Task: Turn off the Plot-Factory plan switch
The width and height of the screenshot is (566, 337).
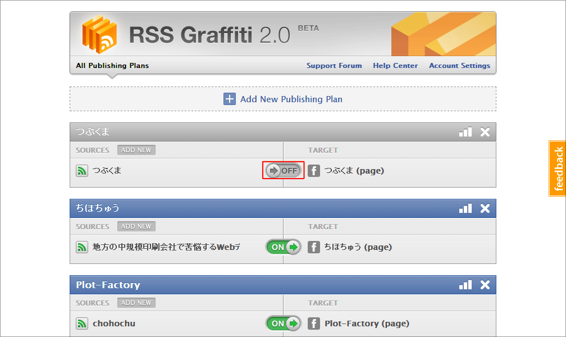Action: pos(284,324)
